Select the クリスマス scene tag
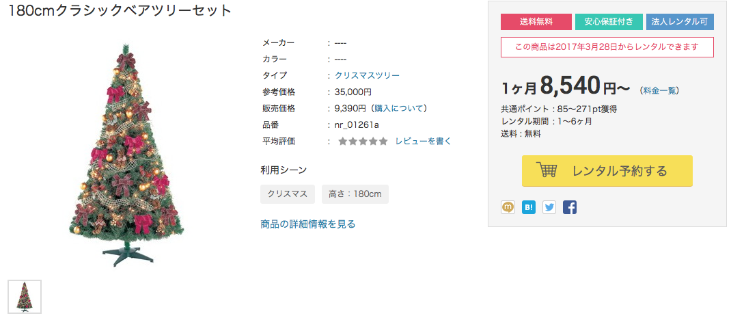The image size is (731, 318). [288, 194]
